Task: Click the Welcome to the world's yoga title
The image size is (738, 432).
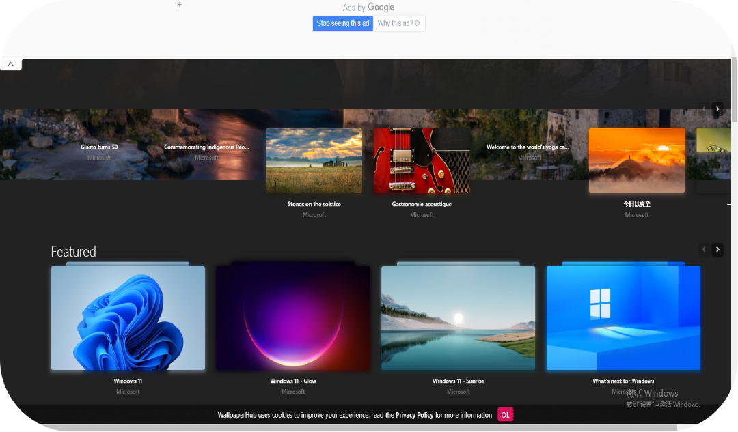Action: (528, 147)
